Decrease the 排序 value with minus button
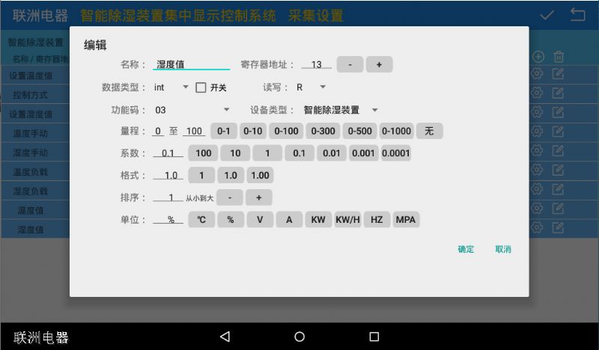Screen dimensions: 599x350 click(230, 198)
